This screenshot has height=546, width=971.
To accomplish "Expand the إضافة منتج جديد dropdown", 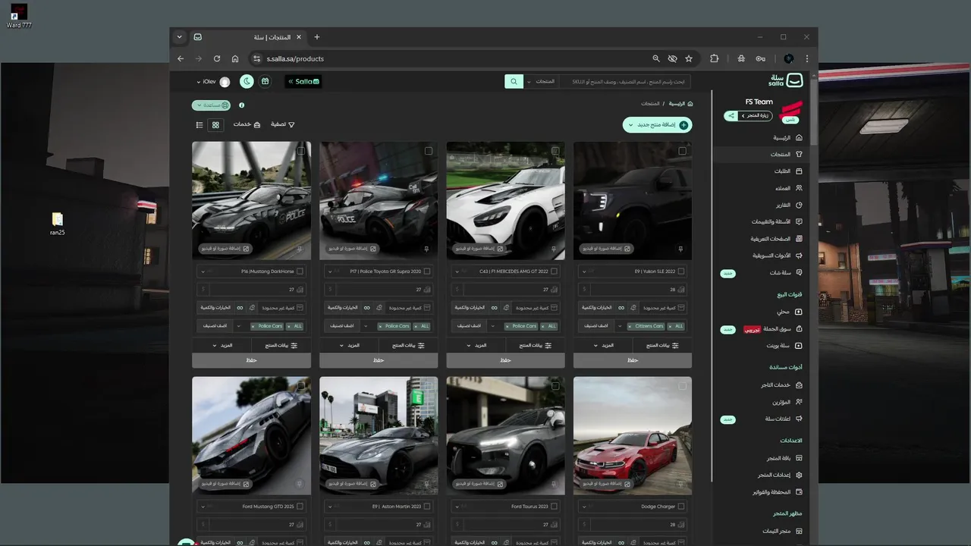I will (630, 125).
